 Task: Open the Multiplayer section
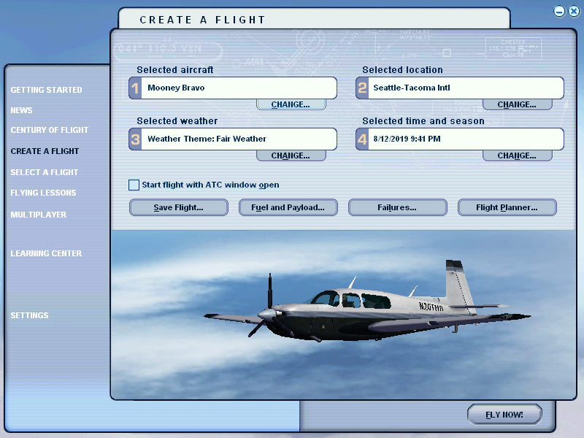coord(39,215)
